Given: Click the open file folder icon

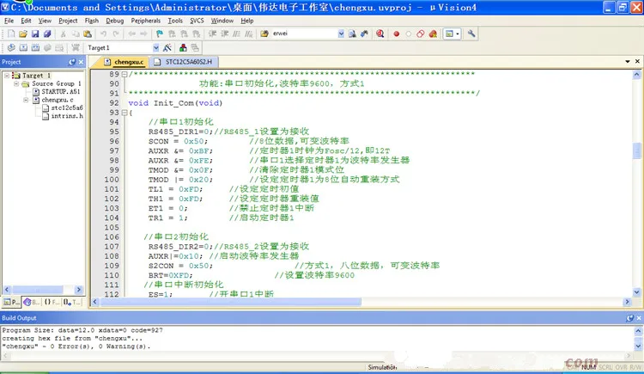Looking at the screenshot, I should (x=23, y=34).
